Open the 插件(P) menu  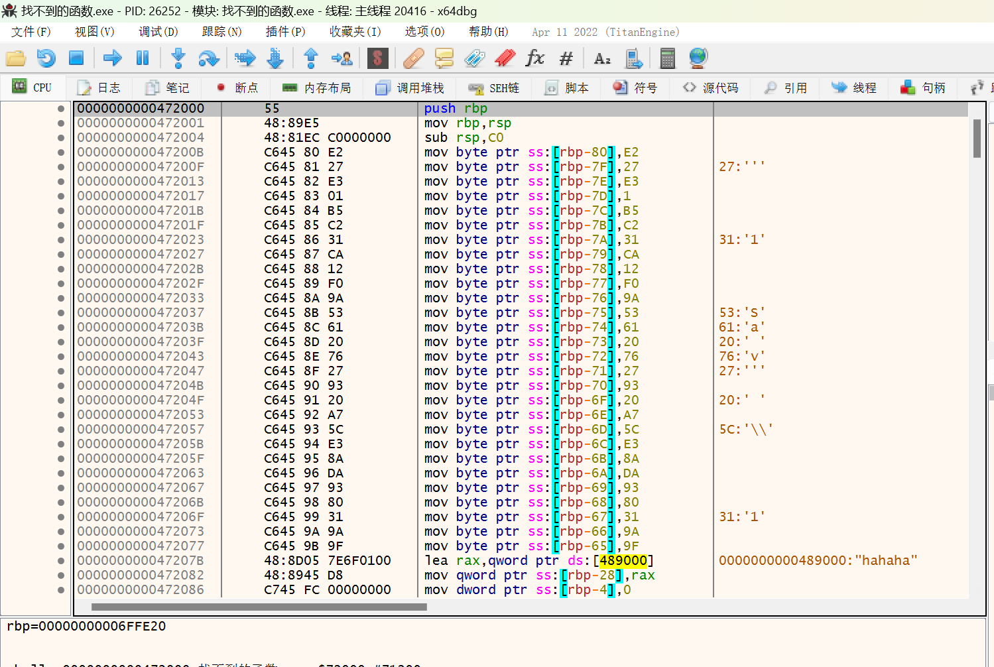tap(285, 32)
